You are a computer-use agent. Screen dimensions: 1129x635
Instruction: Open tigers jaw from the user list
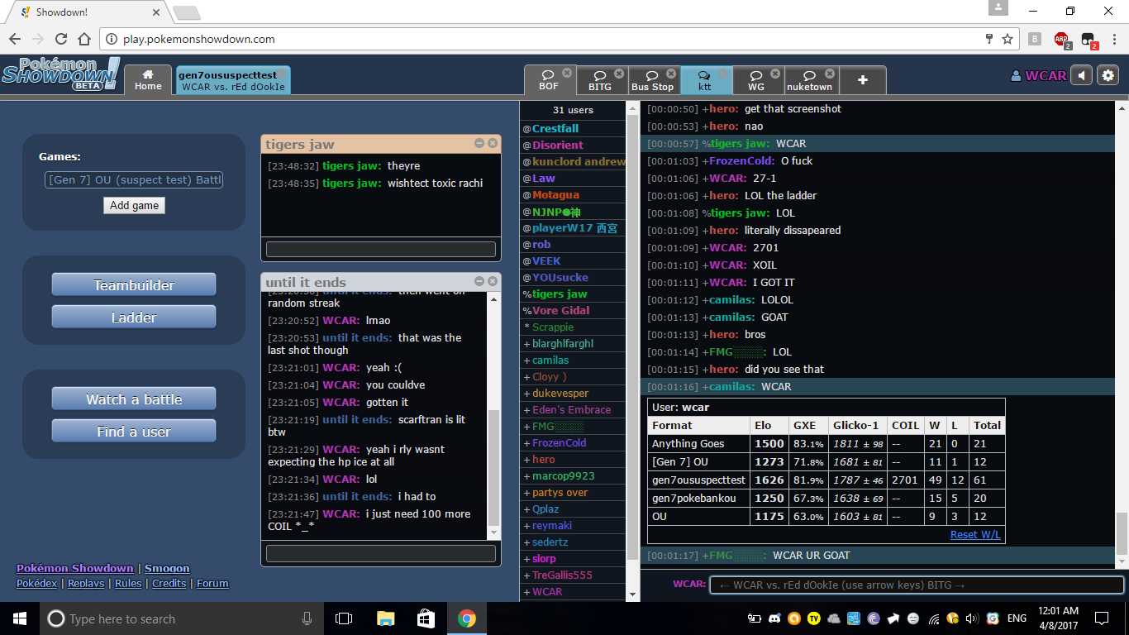coord(559,294)
